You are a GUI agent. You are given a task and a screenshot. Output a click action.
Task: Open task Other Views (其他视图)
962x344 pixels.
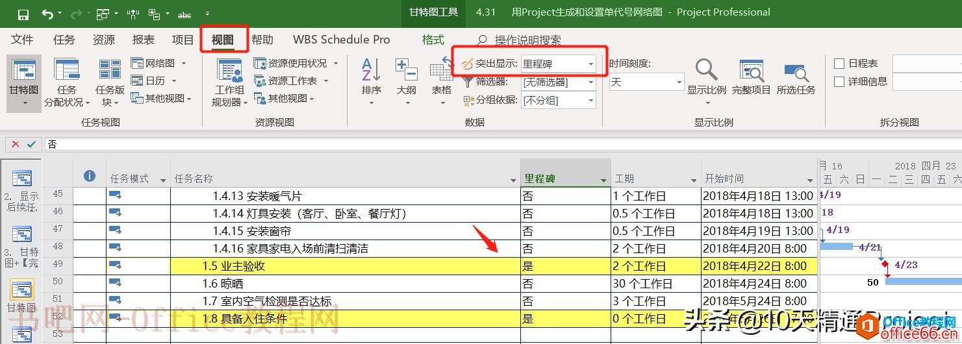[x=161, y=98]
